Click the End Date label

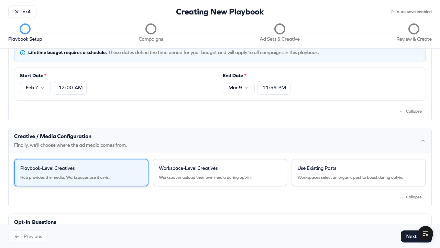(233, 75)
